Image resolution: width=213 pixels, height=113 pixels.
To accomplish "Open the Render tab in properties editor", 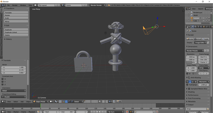I will coord(193,27).
